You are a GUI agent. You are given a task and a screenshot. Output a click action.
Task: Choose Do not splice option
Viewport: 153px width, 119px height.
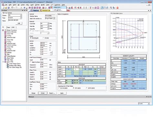[x=59, y=88]
